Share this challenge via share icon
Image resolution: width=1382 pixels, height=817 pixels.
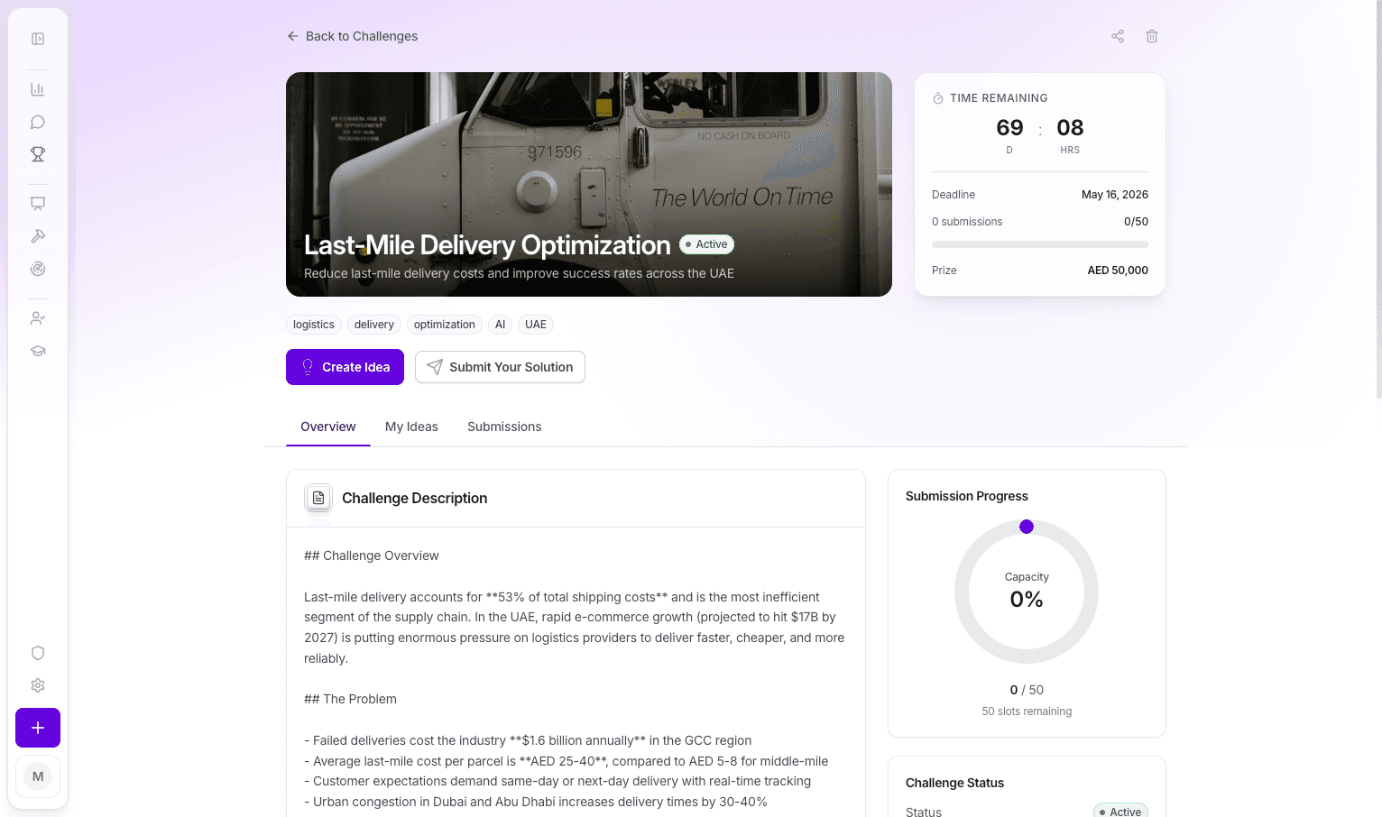click(1118, 36)
